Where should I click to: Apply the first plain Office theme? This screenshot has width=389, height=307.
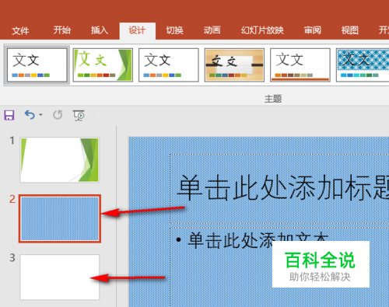37,65
